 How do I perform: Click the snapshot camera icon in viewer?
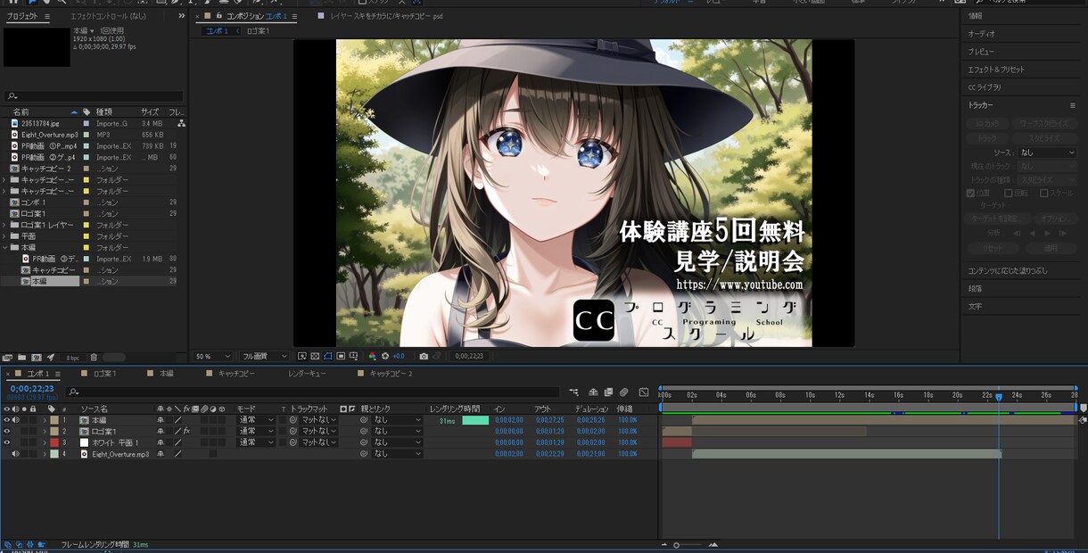423,356
